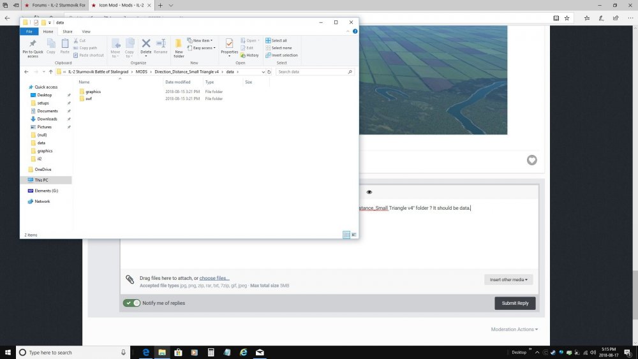
Task: Open the Insert other media dropdown
Action: 508,279
